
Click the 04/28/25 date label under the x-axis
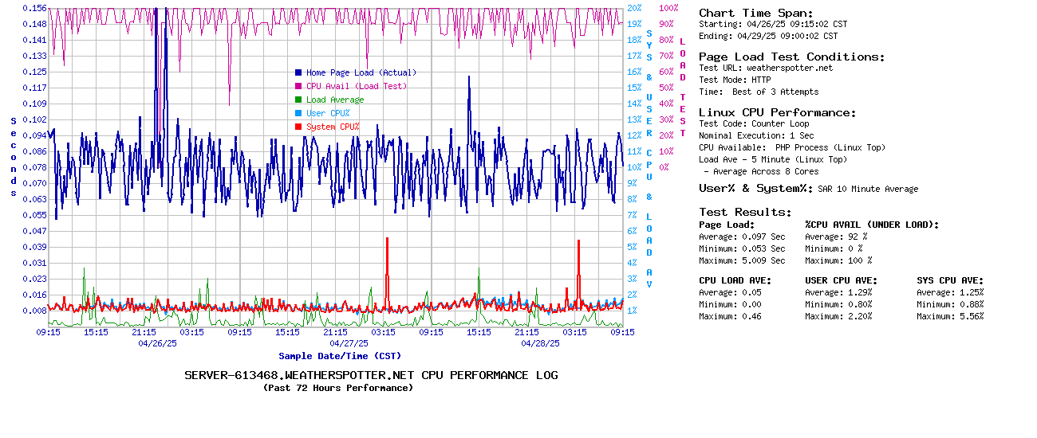(x=540, y=343)
